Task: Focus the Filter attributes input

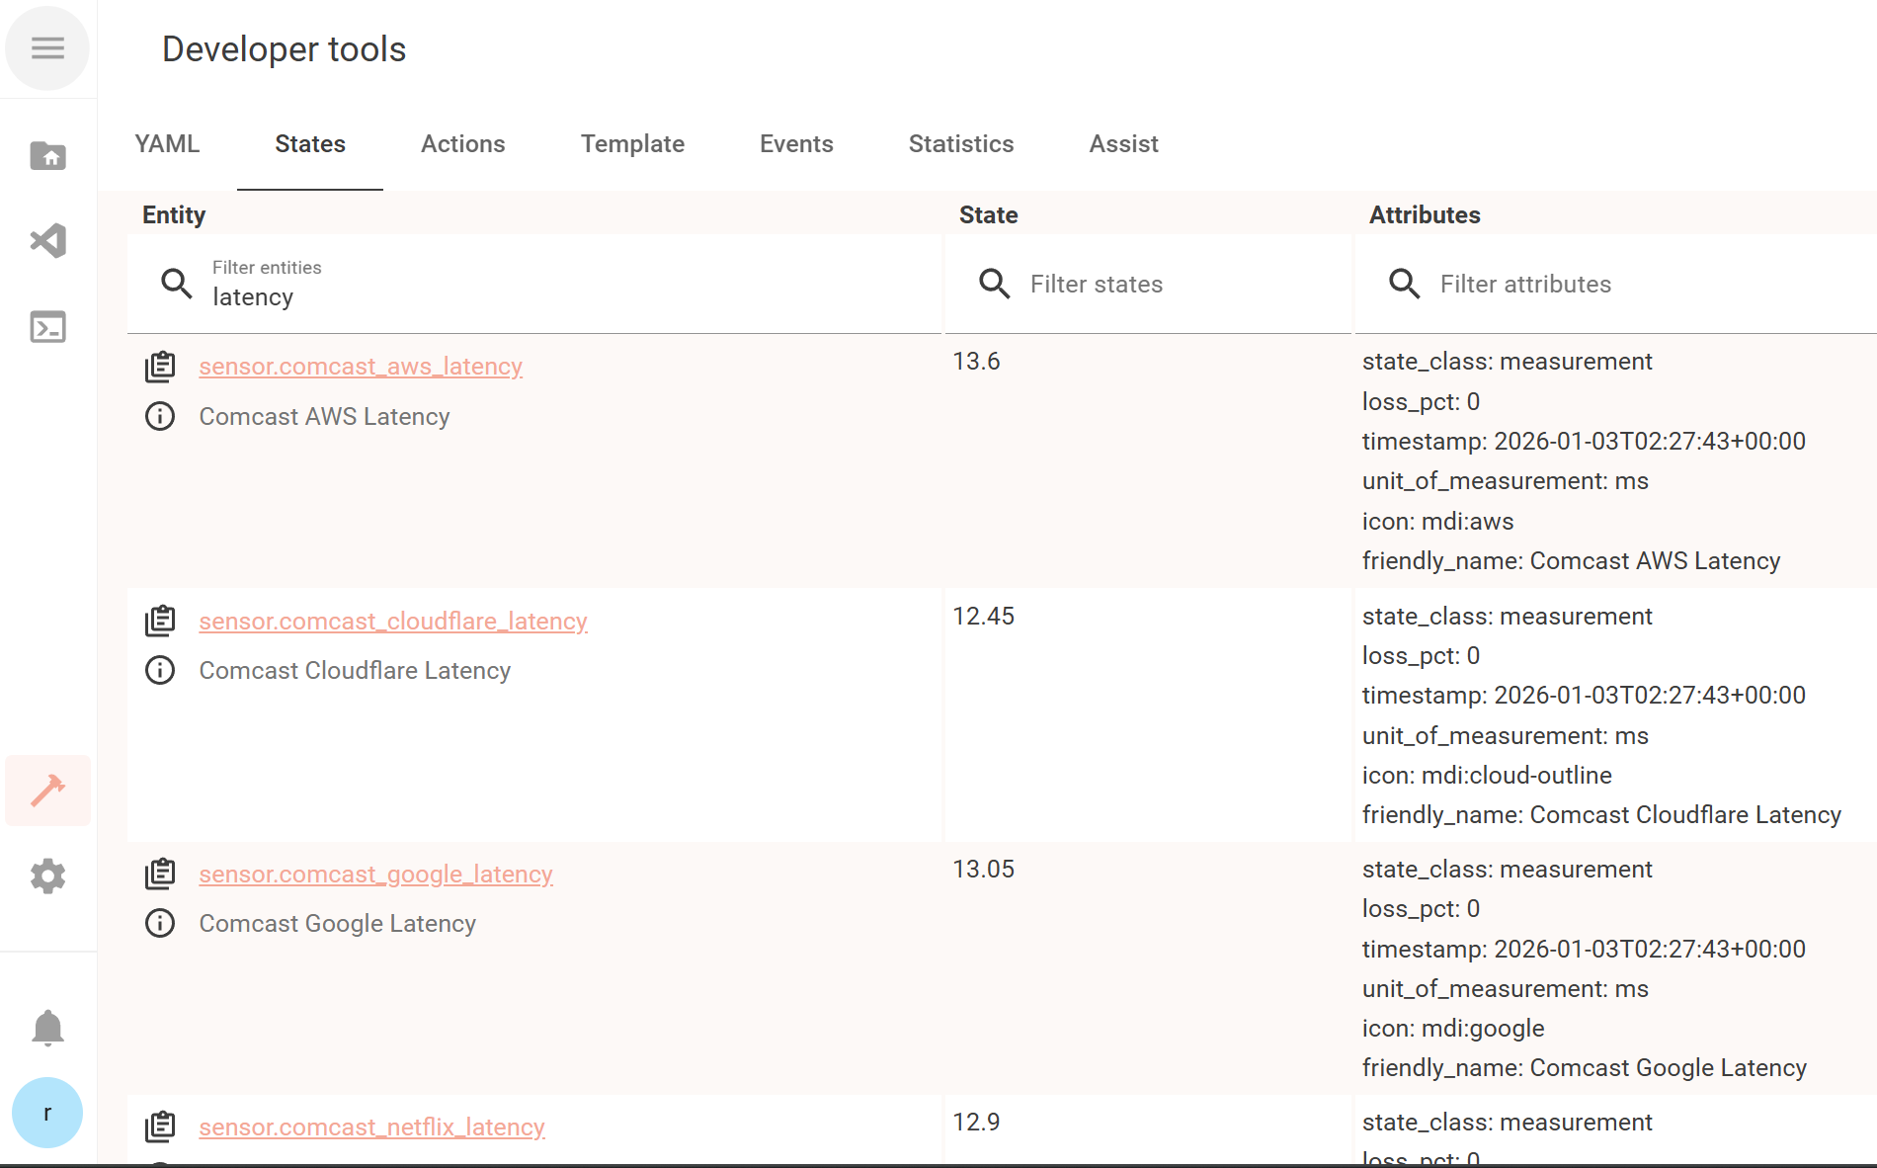Action: point(1640,285)
